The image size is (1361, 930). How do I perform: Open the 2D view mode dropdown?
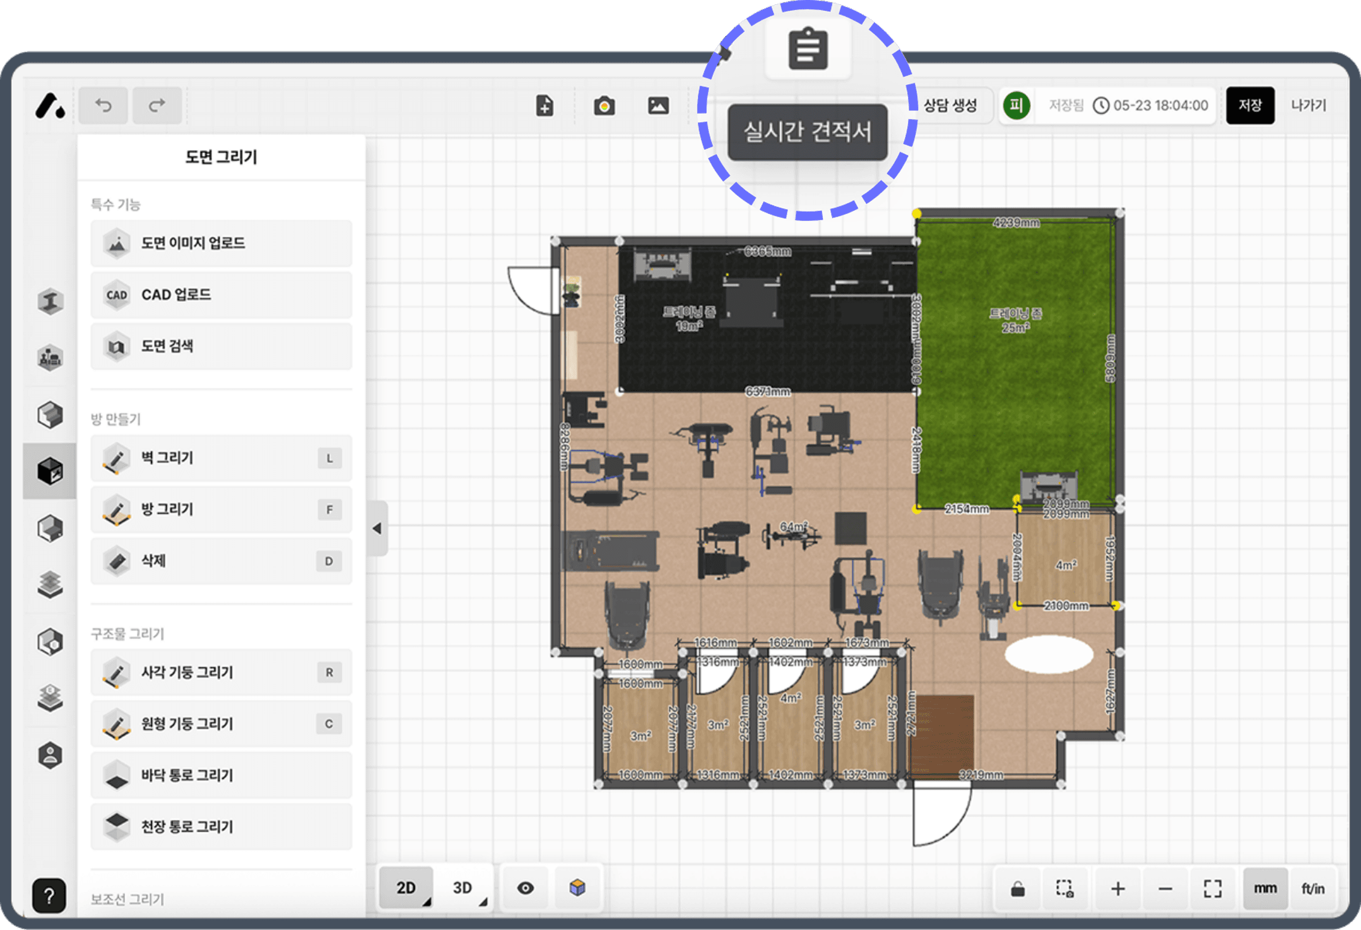click(x=407, y=888)
